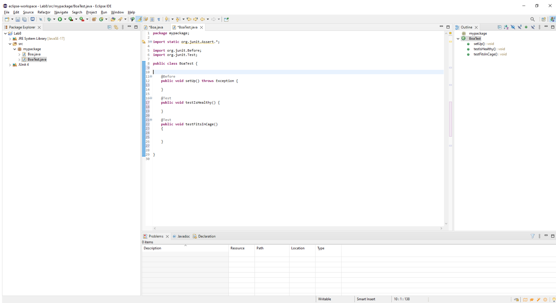Go back with the yellow Back arrow
The image size is (556, 303).
tap(202, 19)
